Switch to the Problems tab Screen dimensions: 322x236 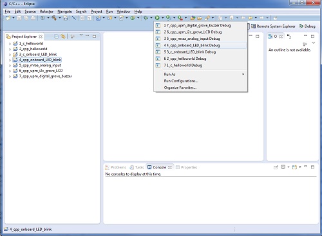tap(116, 167)
